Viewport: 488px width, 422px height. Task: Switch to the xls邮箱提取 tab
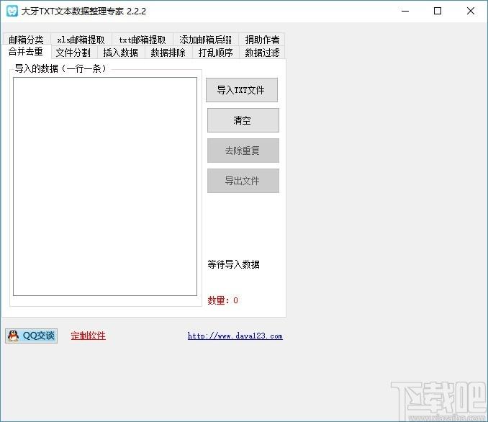click(81, 39)
